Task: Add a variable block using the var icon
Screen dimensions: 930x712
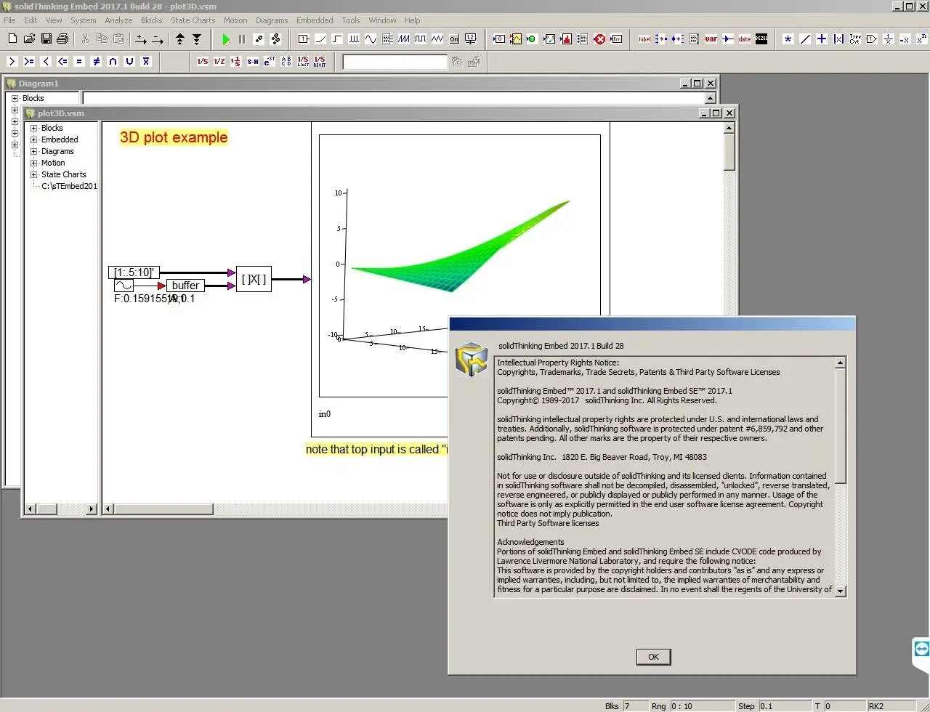Action: pyautogui.click(x=711, y=39)
